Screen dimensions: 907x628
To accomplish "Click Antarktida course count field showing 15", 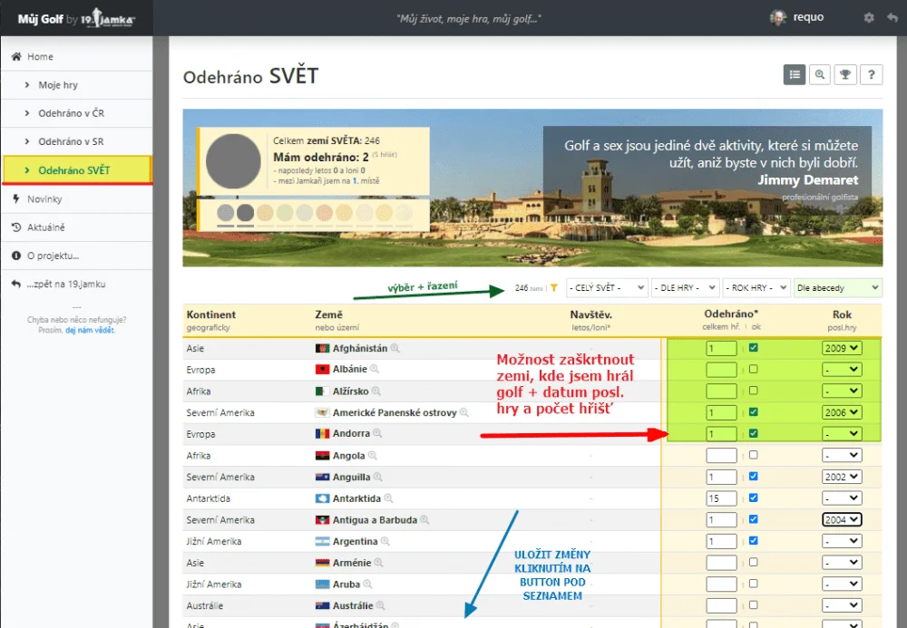I will (721, 498).
